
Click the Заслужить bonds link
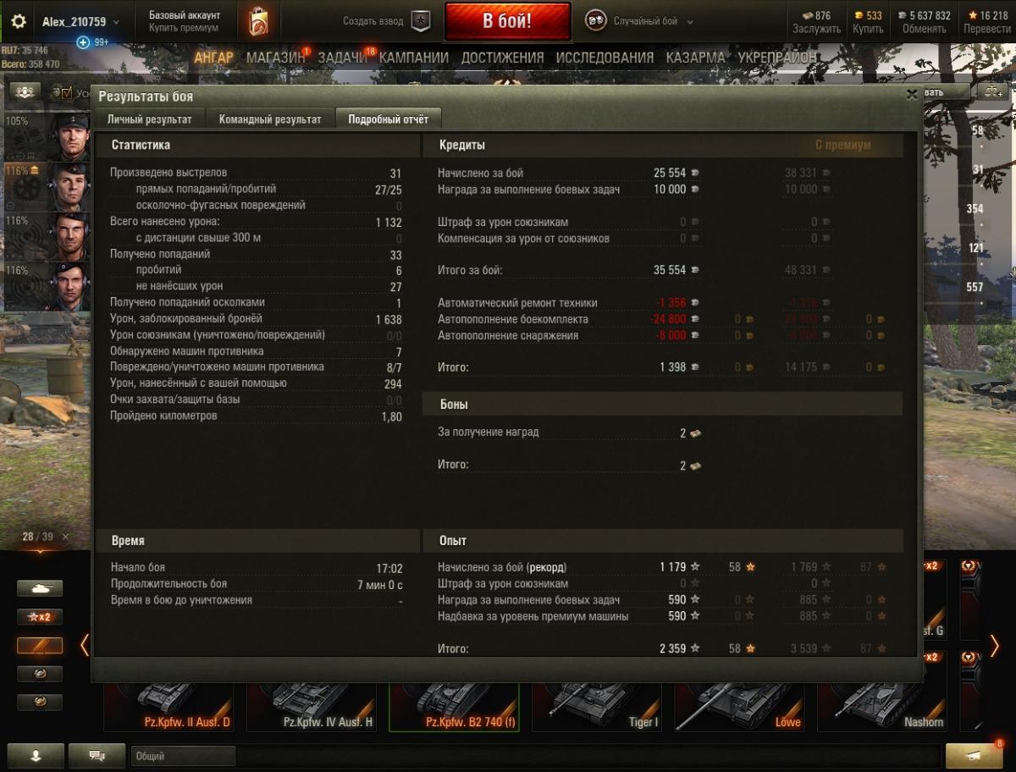point(816,29)
